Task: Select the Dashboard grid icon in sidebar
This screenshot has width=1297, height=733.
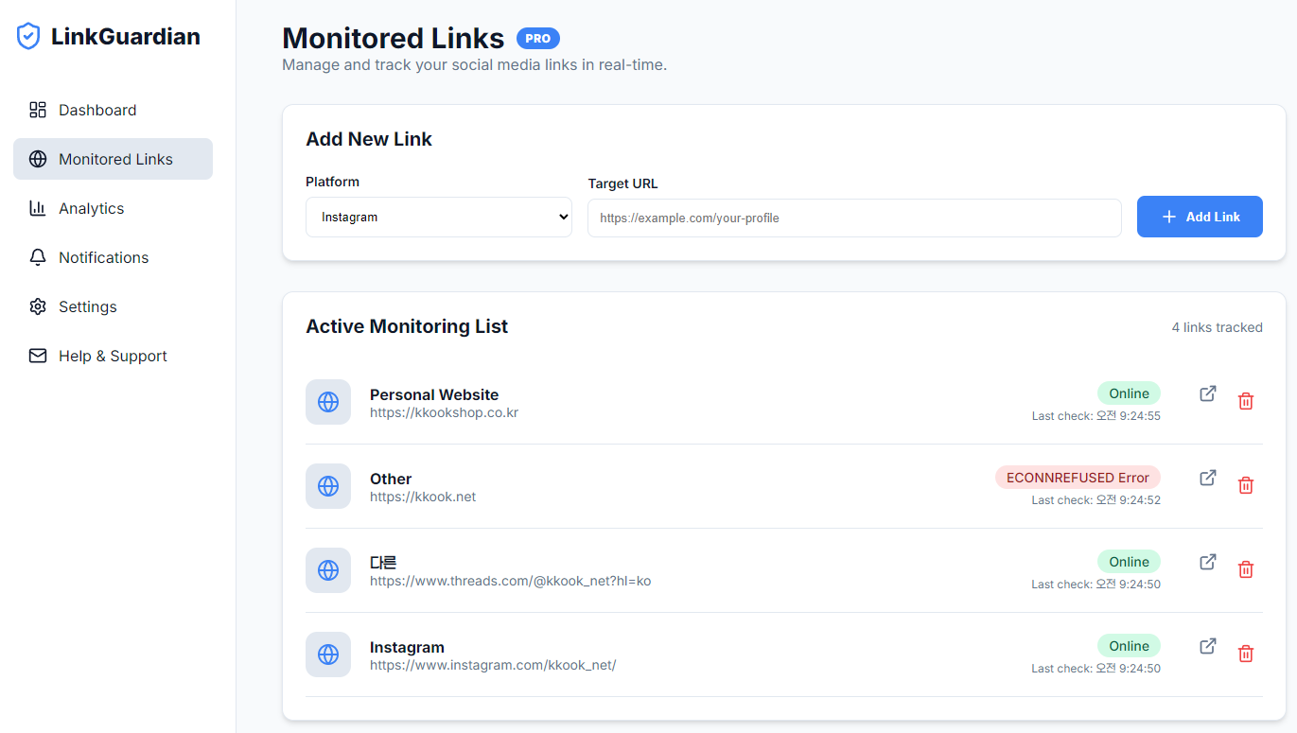Action: pyautogui.click(x=38, y=110)
